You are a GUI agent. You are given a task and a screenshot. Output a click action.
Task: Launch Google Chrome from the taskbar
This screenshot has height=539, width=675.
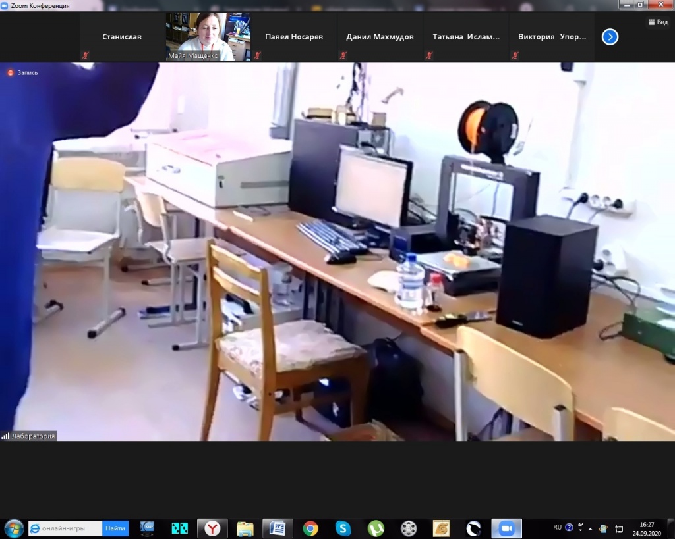(x=310, y=528)
